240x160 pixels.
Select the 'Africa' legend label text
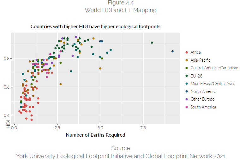click(x=195, y=52)
